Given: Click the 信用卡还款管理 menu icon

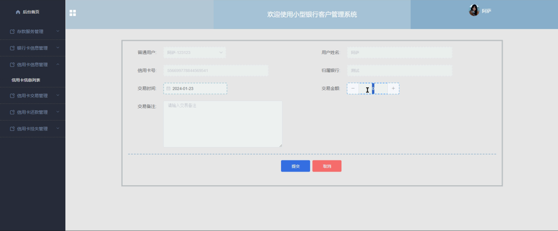Looking at the screenshot, I should coord(12,112).
